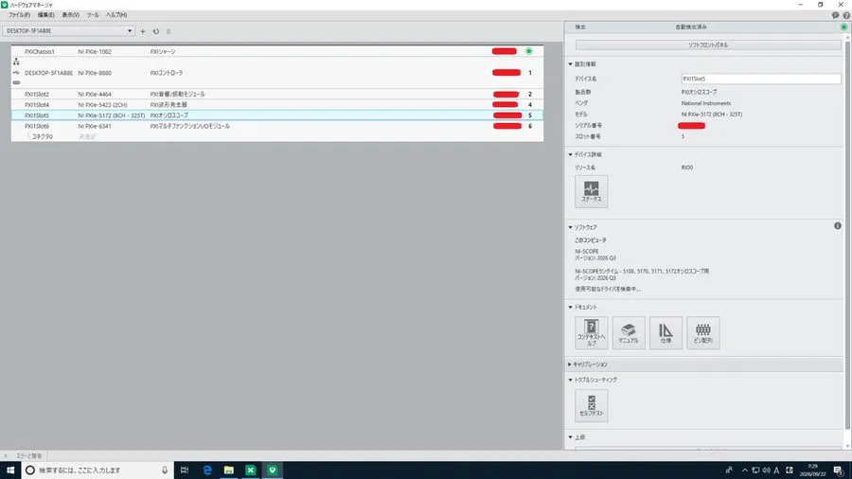The width and height of the screenshot is (852, 479).
Task: Open the ヘルプ(H) menu
Action: [116, 15]
